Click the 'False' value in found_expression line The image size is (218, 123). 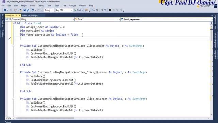(74, 35)
